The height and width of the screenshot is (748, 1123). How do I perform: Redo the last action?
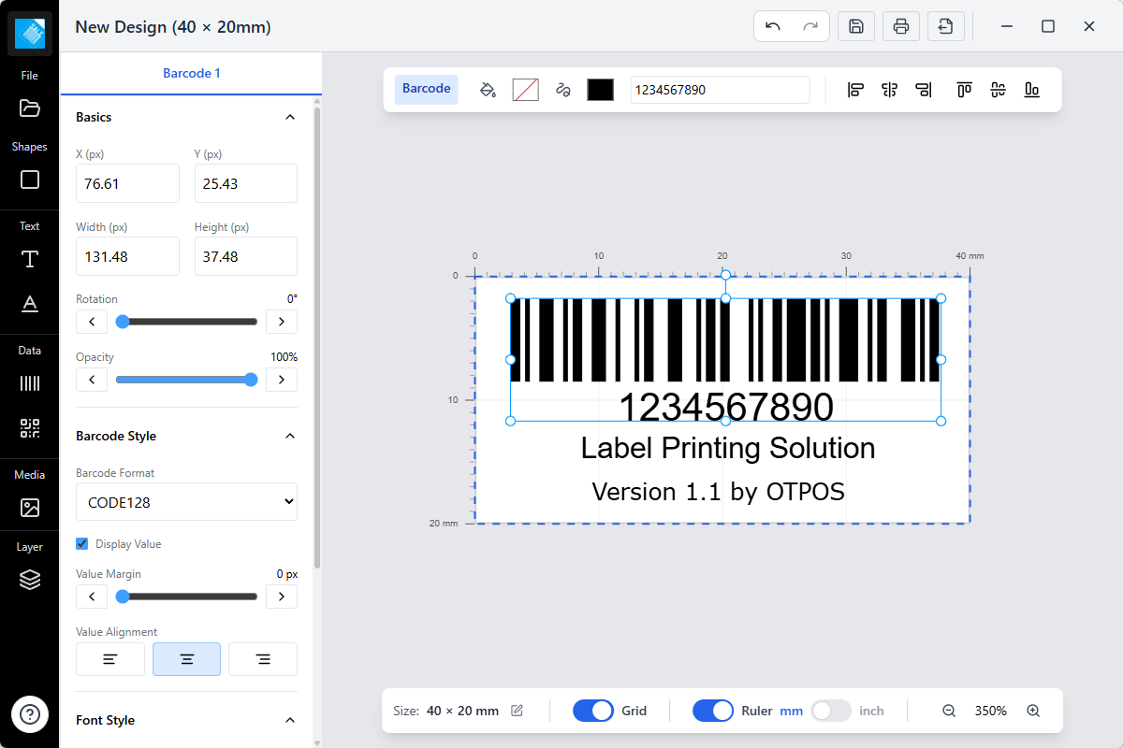(810, 26)
